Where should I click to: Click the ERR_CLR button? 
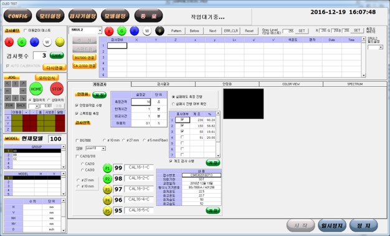[231, 31]
